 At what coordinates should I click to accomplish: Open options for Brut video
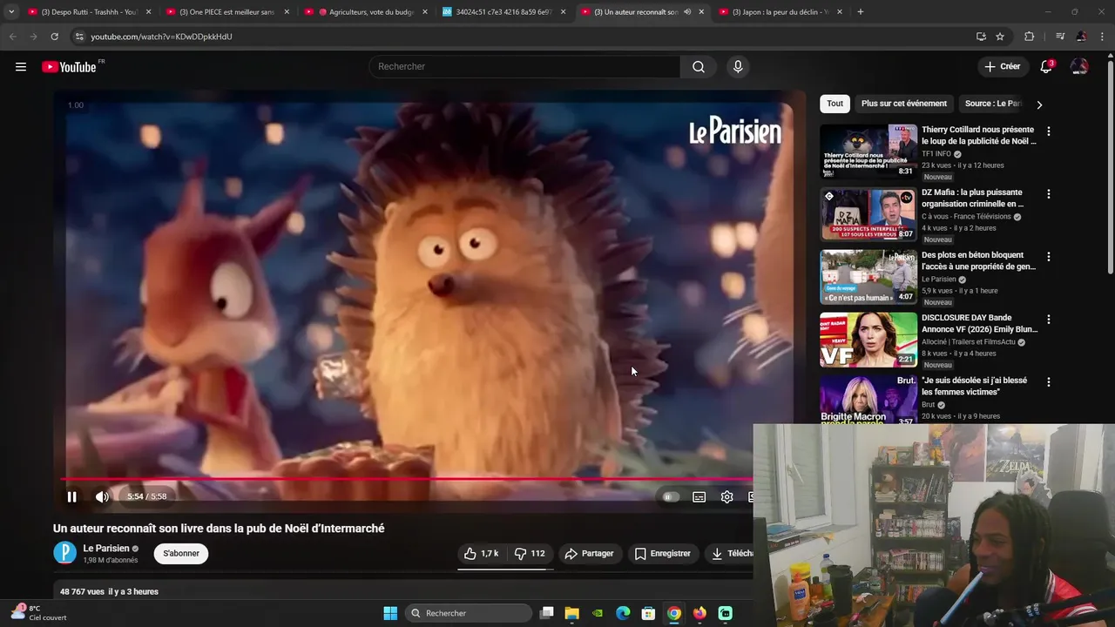(1049, 382)
